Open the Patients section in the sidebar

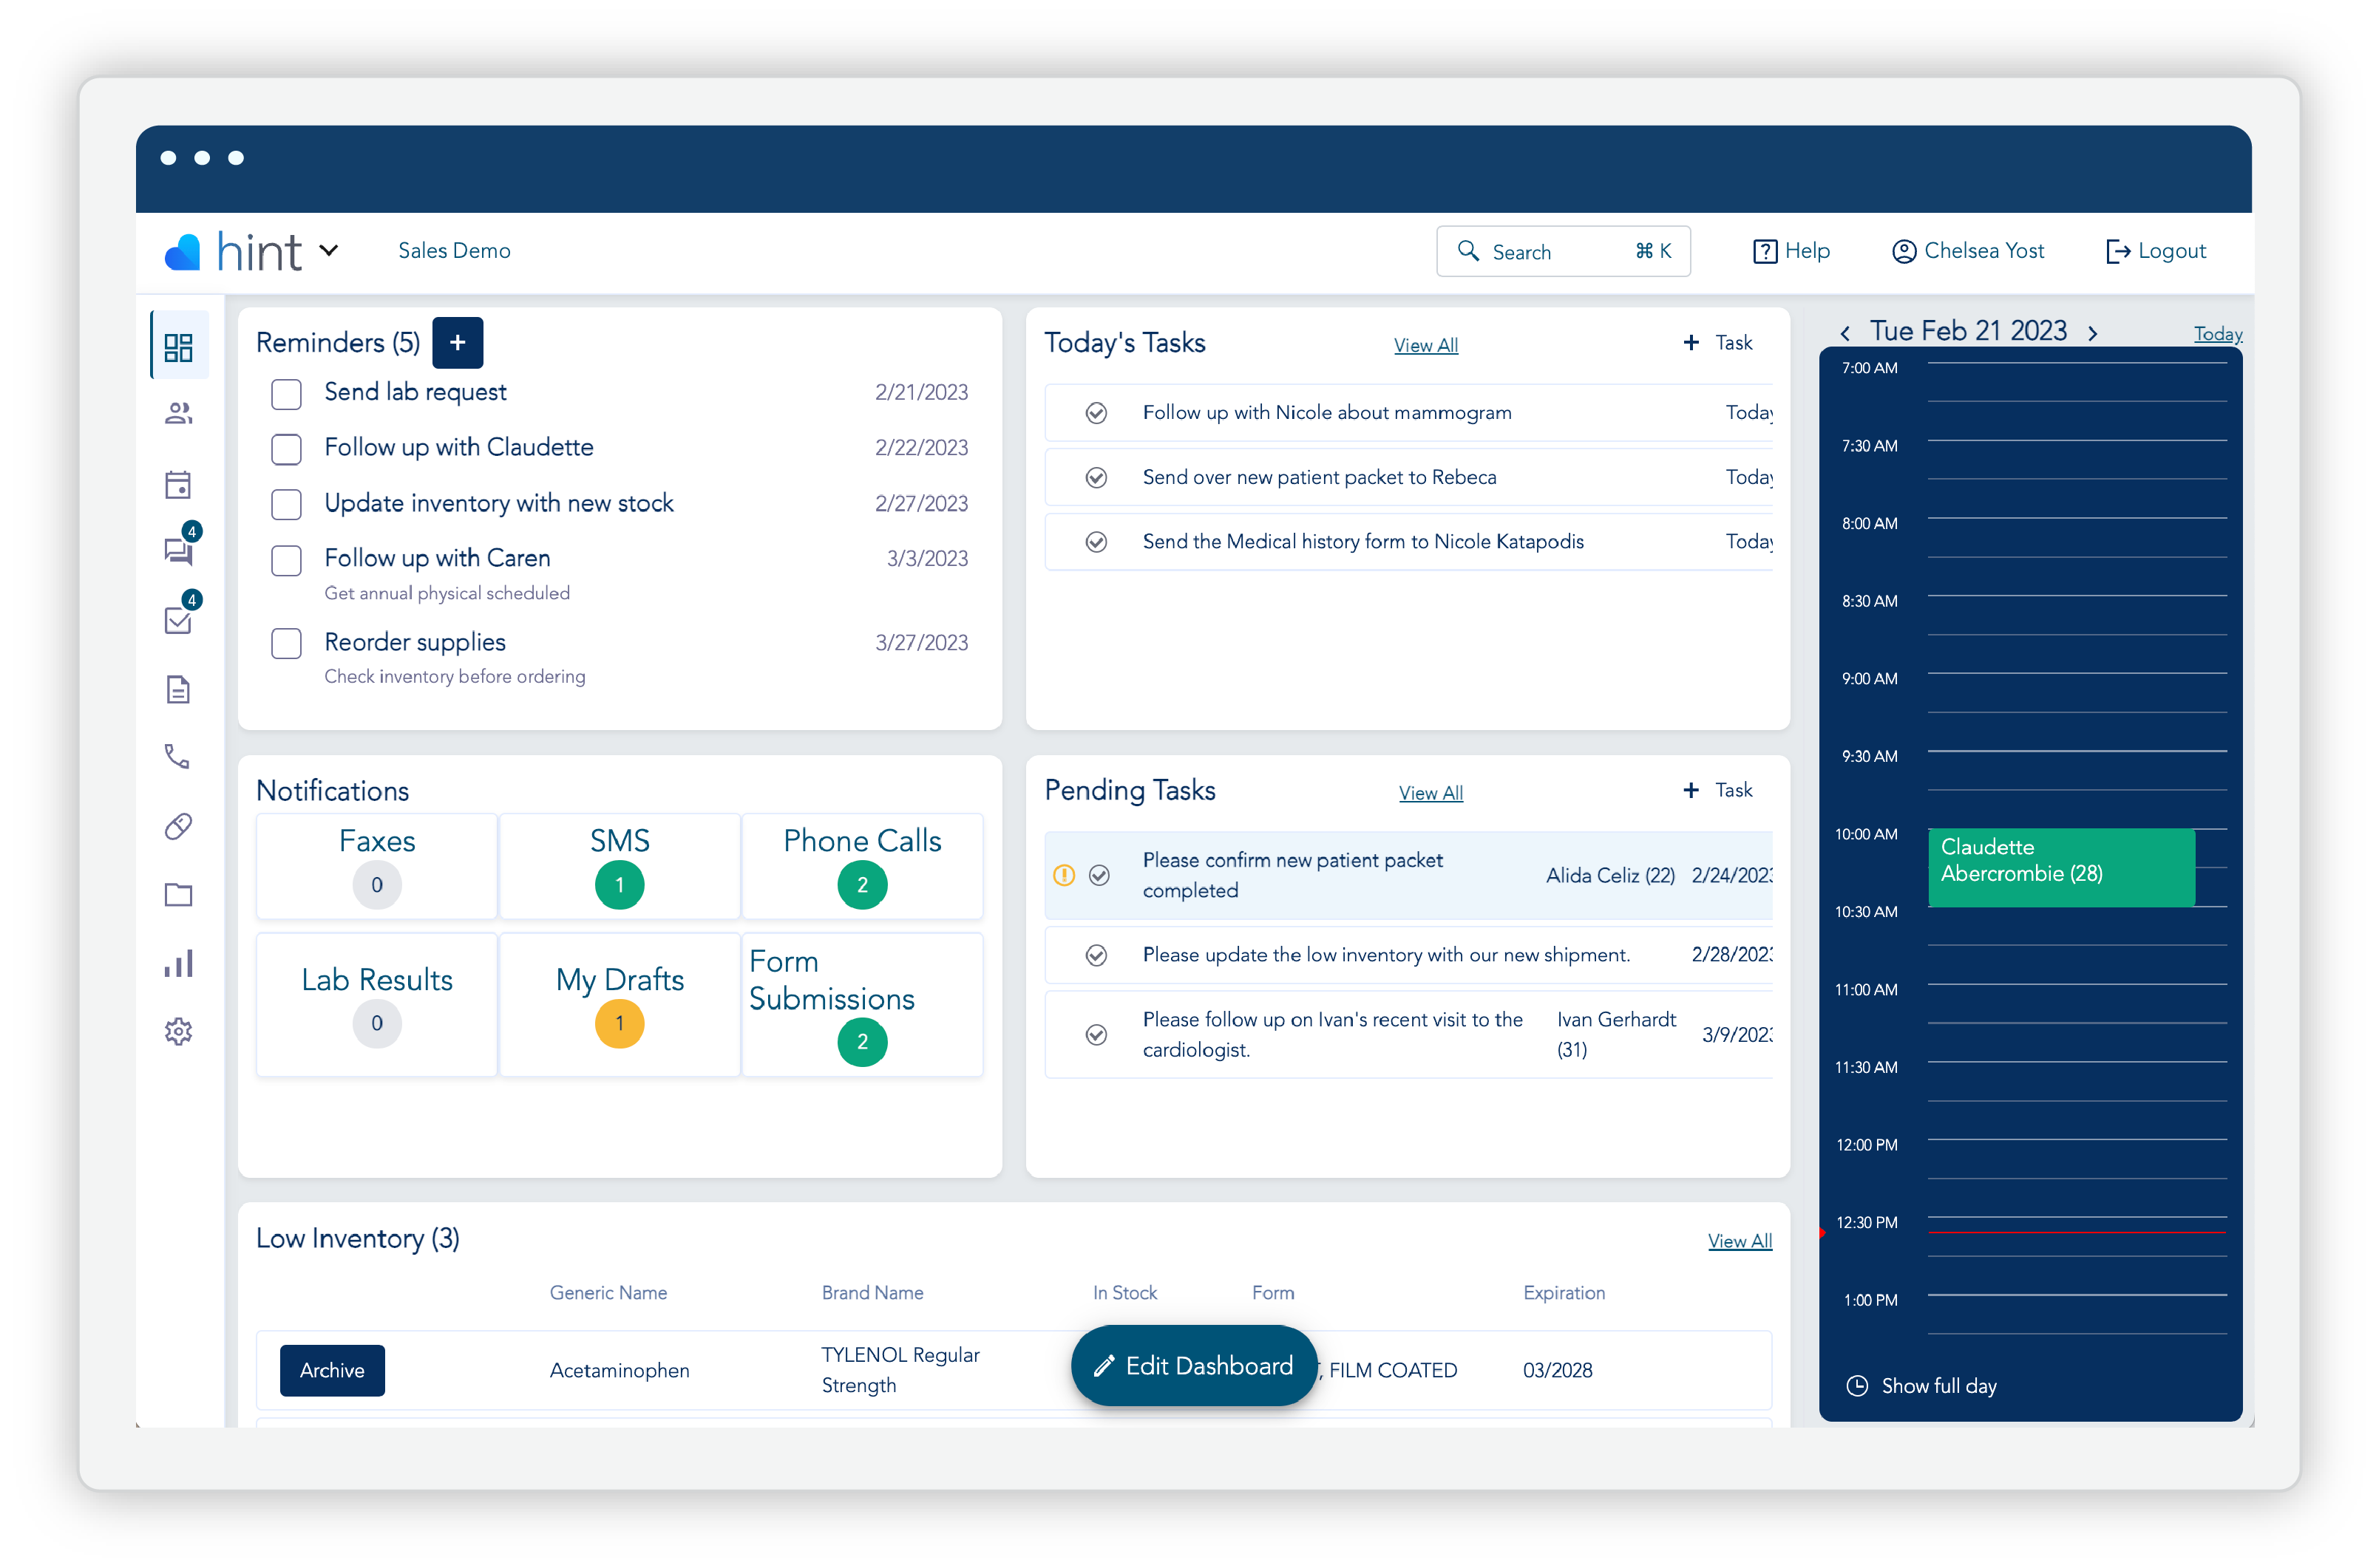[x=178, y=413]
